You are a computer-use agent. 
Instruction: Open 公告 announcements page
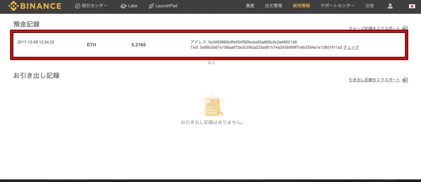click(x=370, y=6)
